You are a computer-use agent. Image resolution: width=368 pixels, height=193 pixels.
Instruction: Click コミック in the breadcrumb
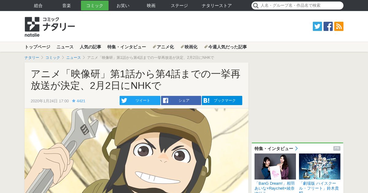53,58
